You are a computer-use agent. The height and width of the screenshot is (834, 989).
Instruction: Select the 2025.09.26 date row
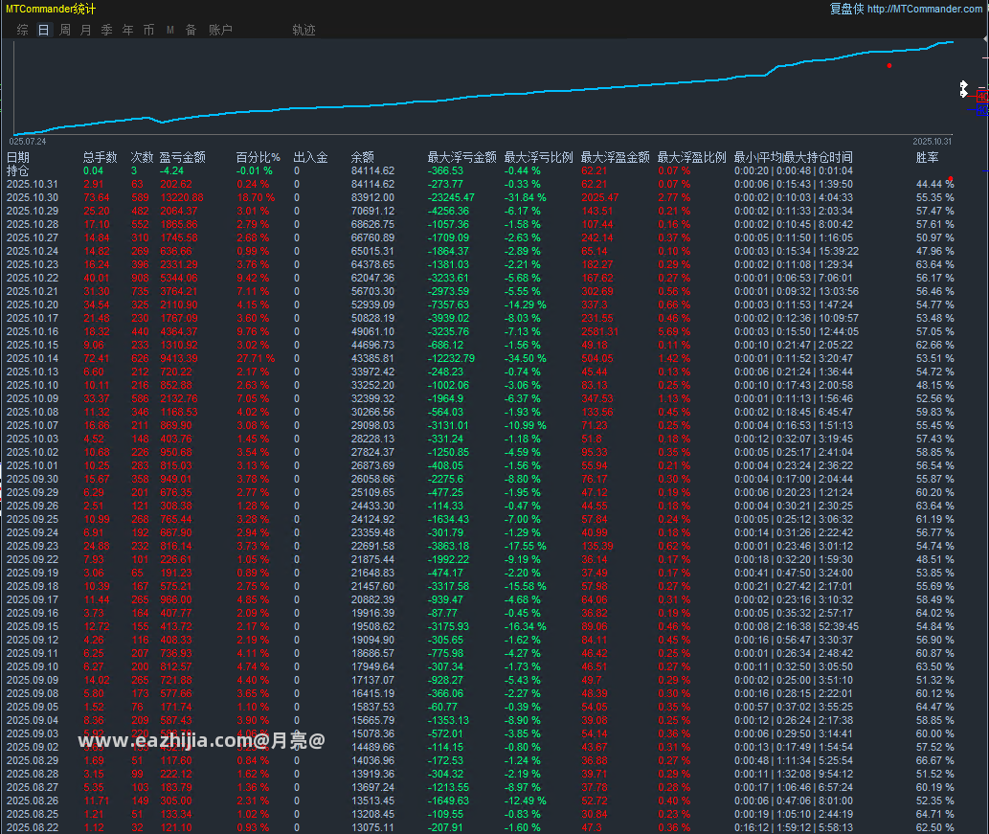click(x=33, y=506)
